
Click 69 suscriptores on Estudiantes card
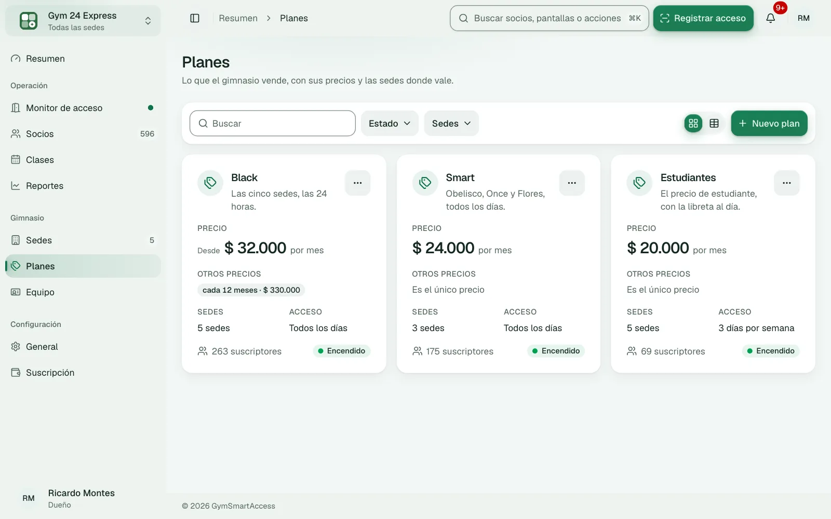[x=666, y=351]
